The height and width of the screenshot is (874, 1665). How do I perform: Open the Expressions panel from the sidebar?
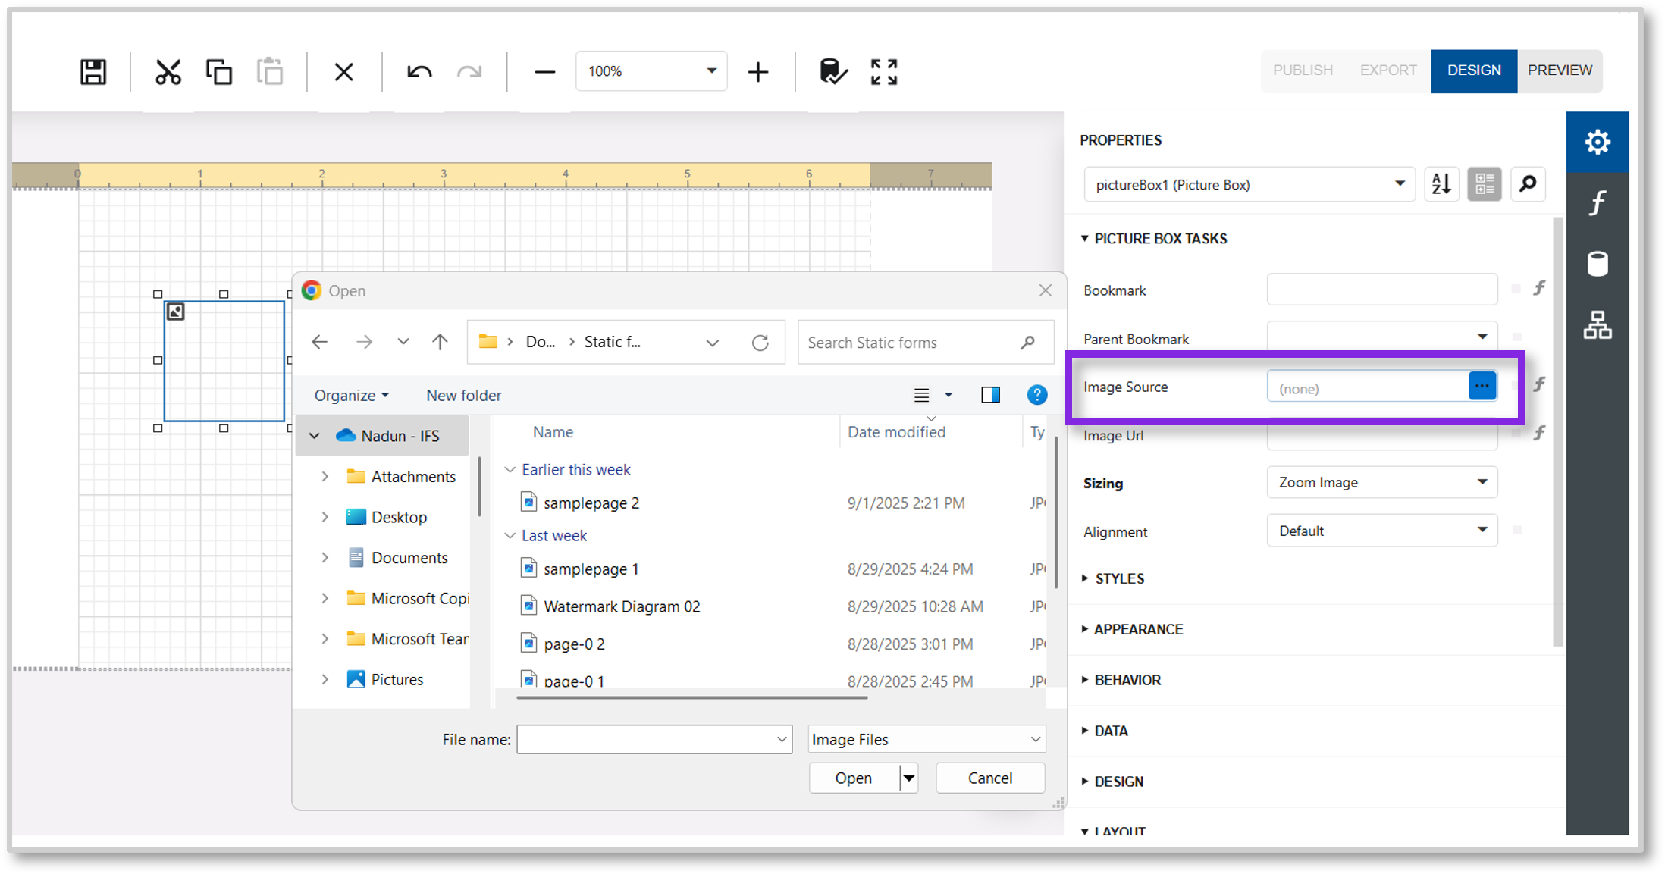click(x=1598, y=202)
